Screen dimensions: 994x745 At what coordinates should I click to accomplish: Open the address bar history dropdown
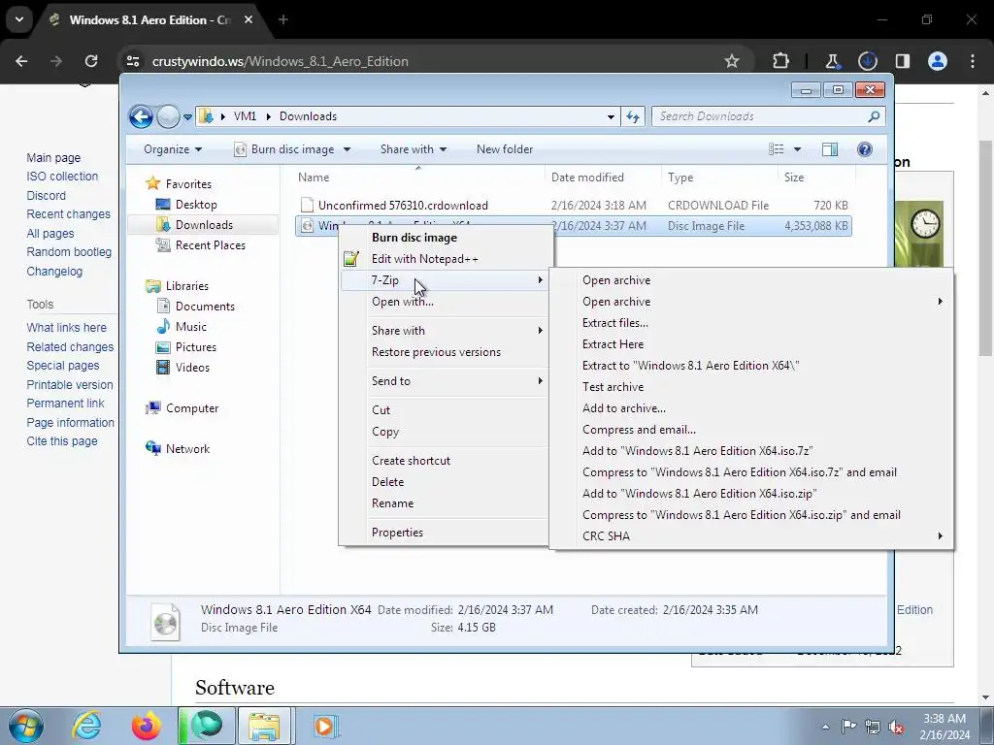click(611, 116)
